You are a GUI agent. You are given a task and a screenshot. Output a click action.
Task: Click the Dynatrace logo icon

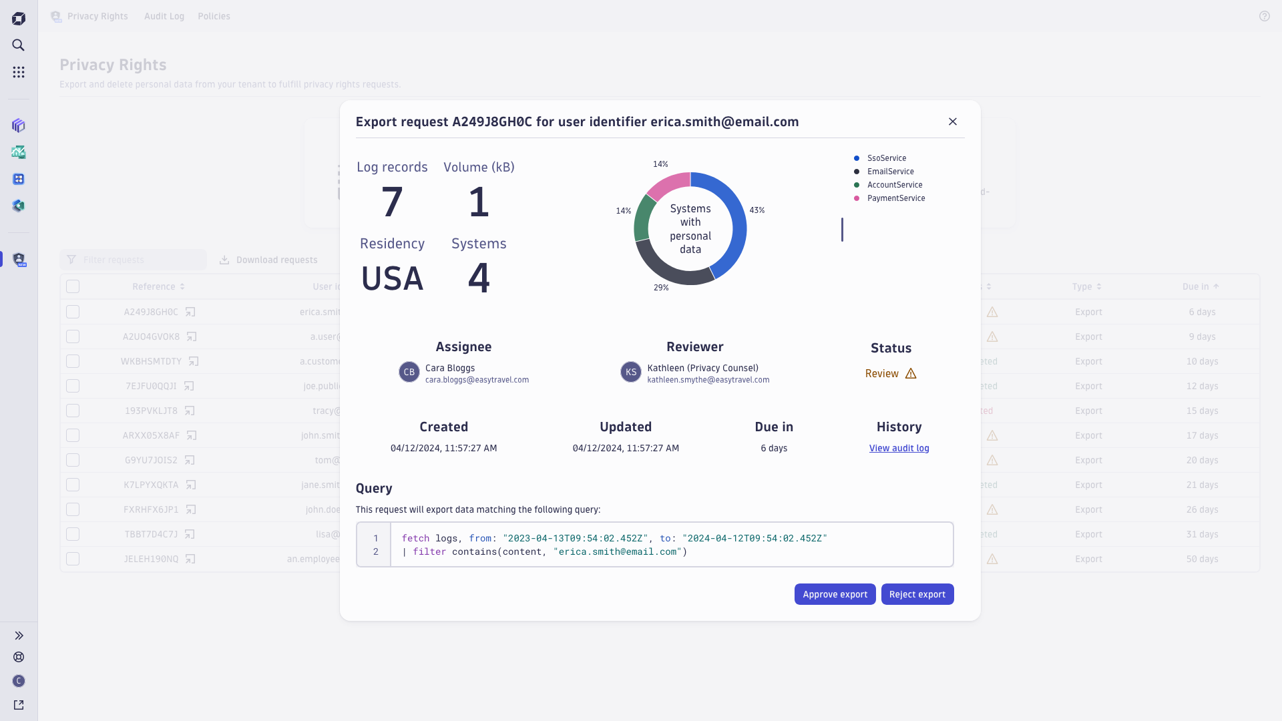click(x=19, y=19)
